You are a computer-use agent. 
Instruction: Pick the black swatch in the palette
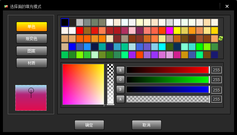[x=65, y=22]
